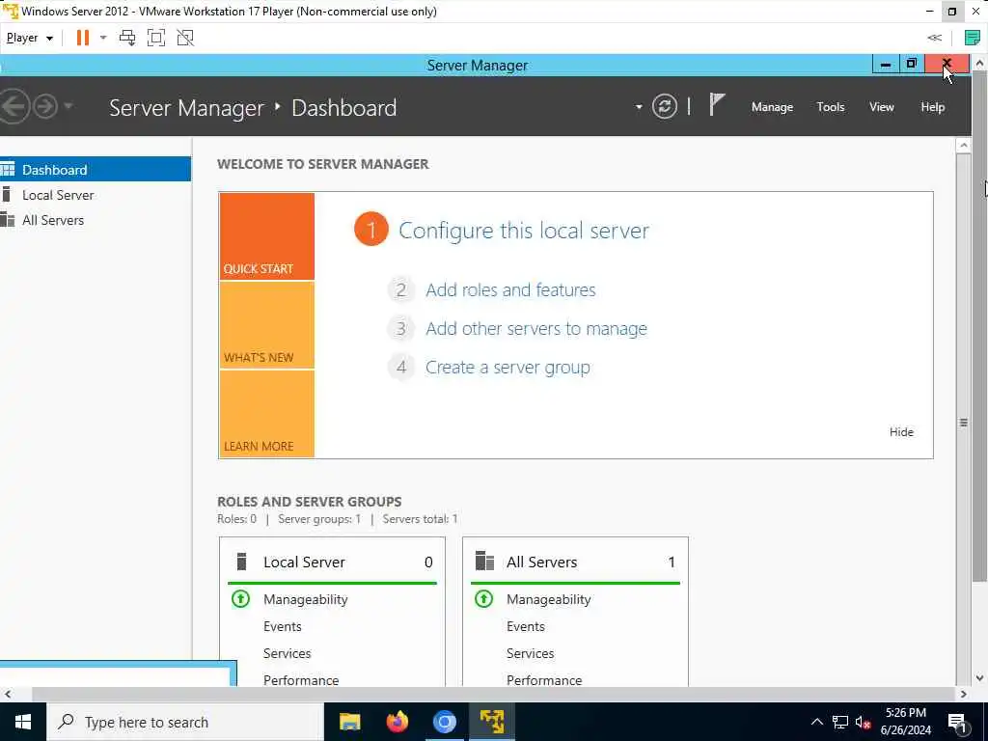The width and height of the screenshot is (988, 741).
Task: Show hidden system tray icons
Action: pos(816,722)
